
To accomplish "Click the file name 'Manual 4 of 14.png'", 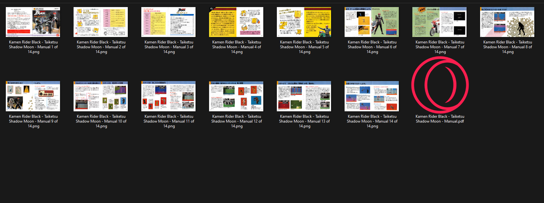I will [237, 47].
